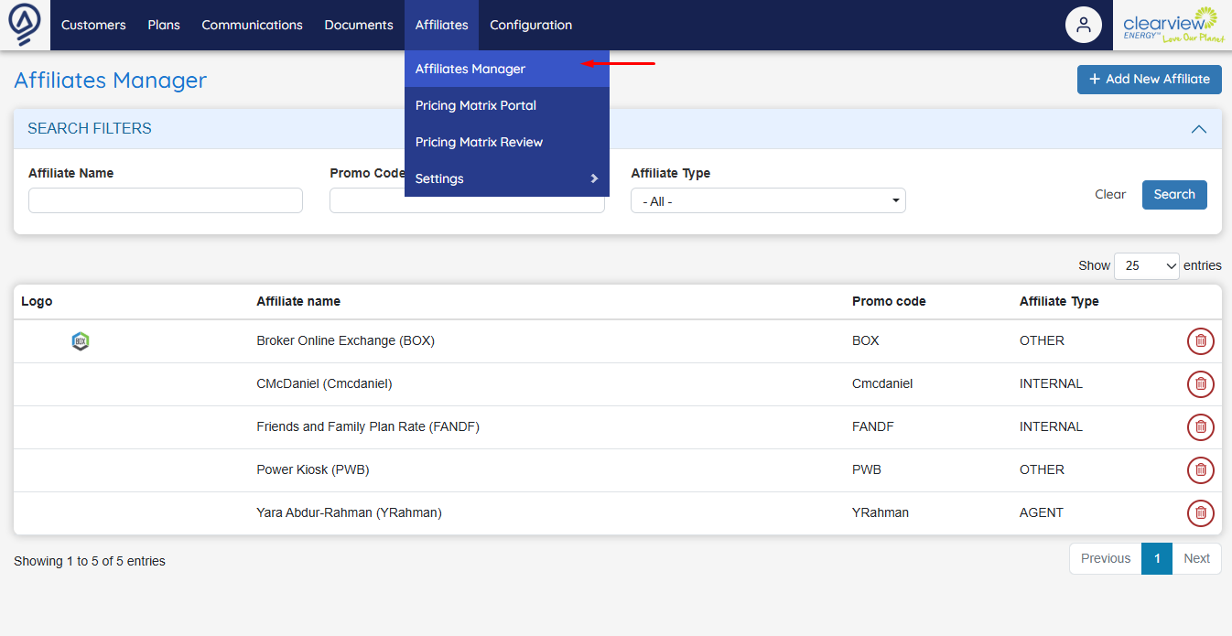The height and width of the screenshot is (636, 1232).
Task: Select Affiliates Manager menu entry
Action: (507, 69)
